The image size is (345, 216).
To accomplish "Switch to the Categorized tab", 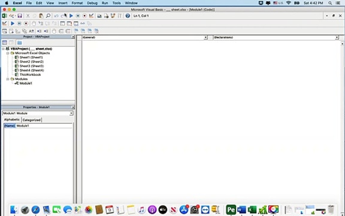I will click(31, 120).
